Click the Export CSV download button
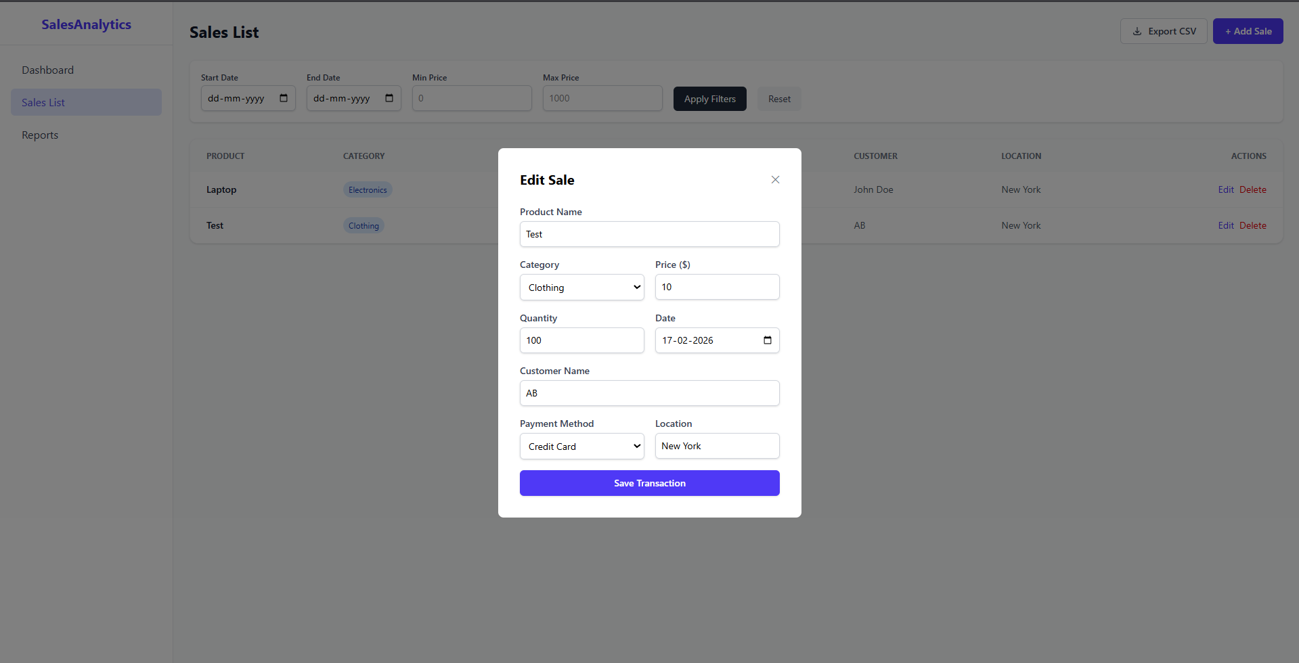Image resolution: width=1299 pixels, height=663 pixels. (1163, 31)
